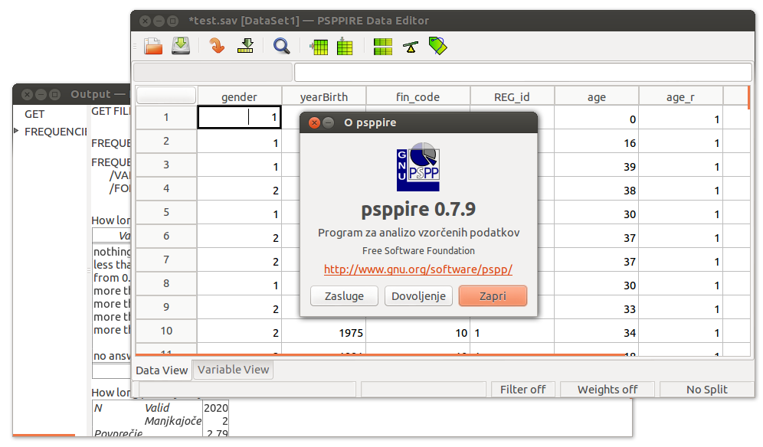Click the Filter off status indicator
This screenshot has height=447, width=763.
click(x=522, y=390)
